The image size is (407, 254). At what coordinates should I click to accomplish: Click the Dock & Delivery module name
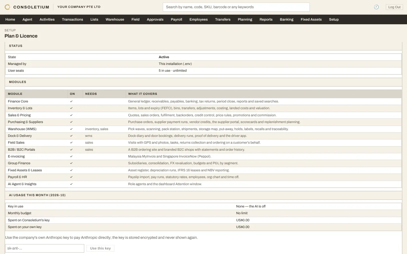[x=20, y=136]
